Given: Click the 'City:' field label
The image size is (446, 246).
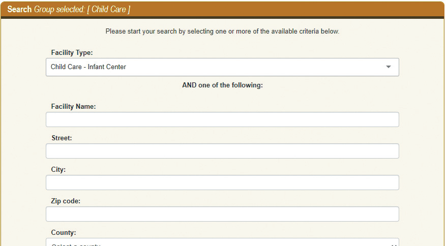Looking at the screenshot, I should coord(58,170).
